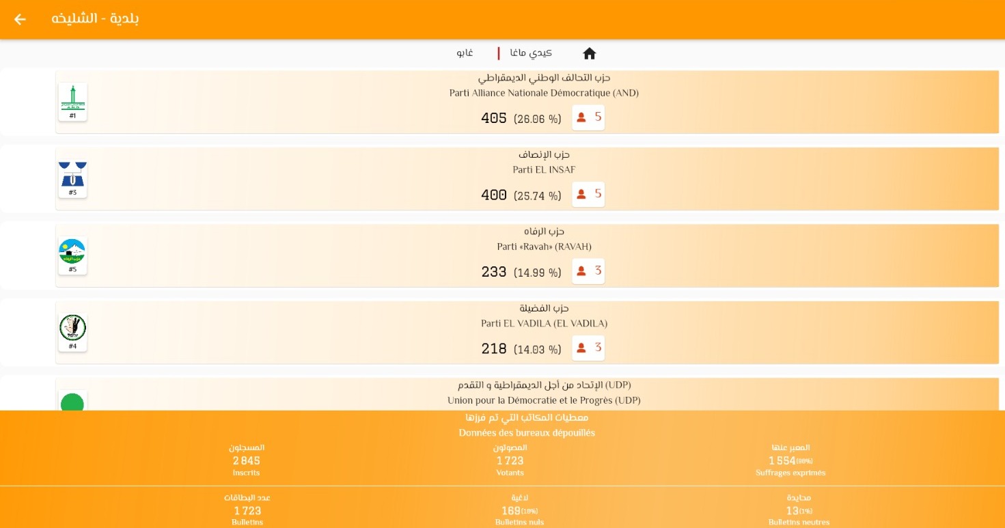Viewport: 1005px width, 528px height.
Task: Click the AND seats badge showing 5
Action: 588,117
